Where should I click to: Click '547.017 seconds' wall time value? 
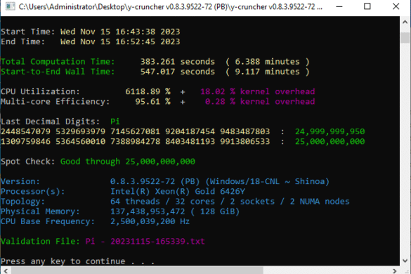click(178, 72)
